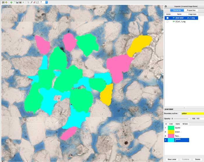Click the Combine button

[x=186, y=159]
